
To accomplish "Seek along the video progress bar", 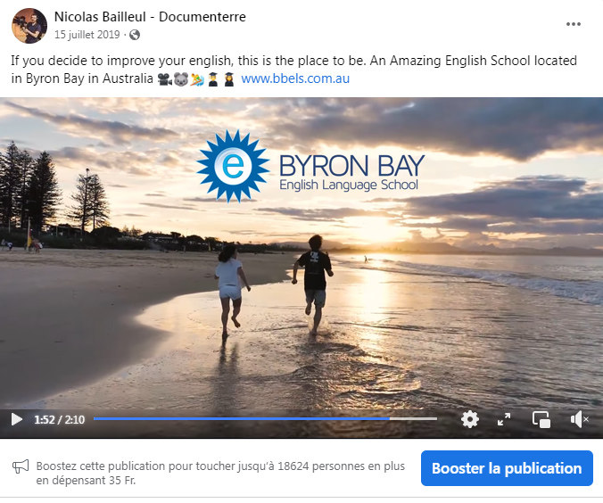I will (265, 419).
